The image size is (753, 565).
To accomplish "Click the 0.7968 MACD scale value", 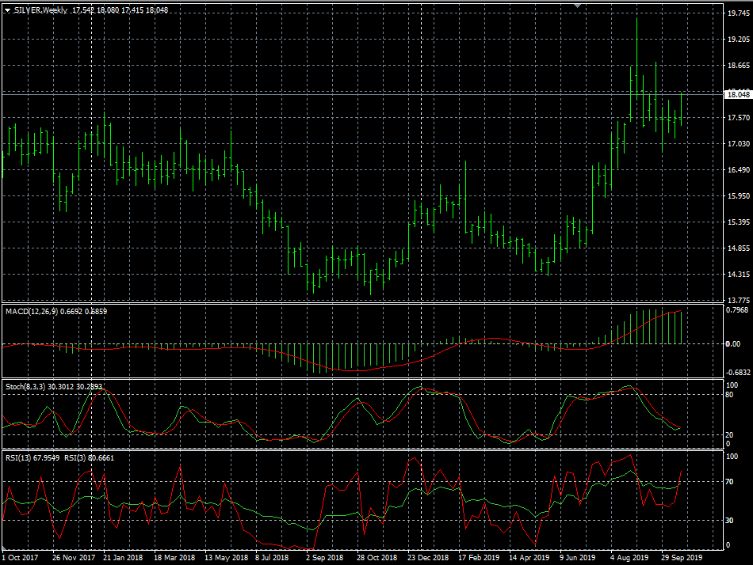I will tap(738, 309).
